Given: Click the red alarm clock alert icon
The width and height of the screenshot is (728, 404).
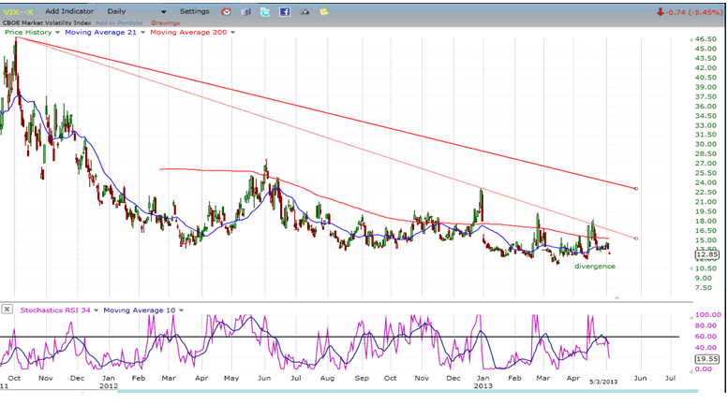Looking at the screenshot, I should coord(226,12).
